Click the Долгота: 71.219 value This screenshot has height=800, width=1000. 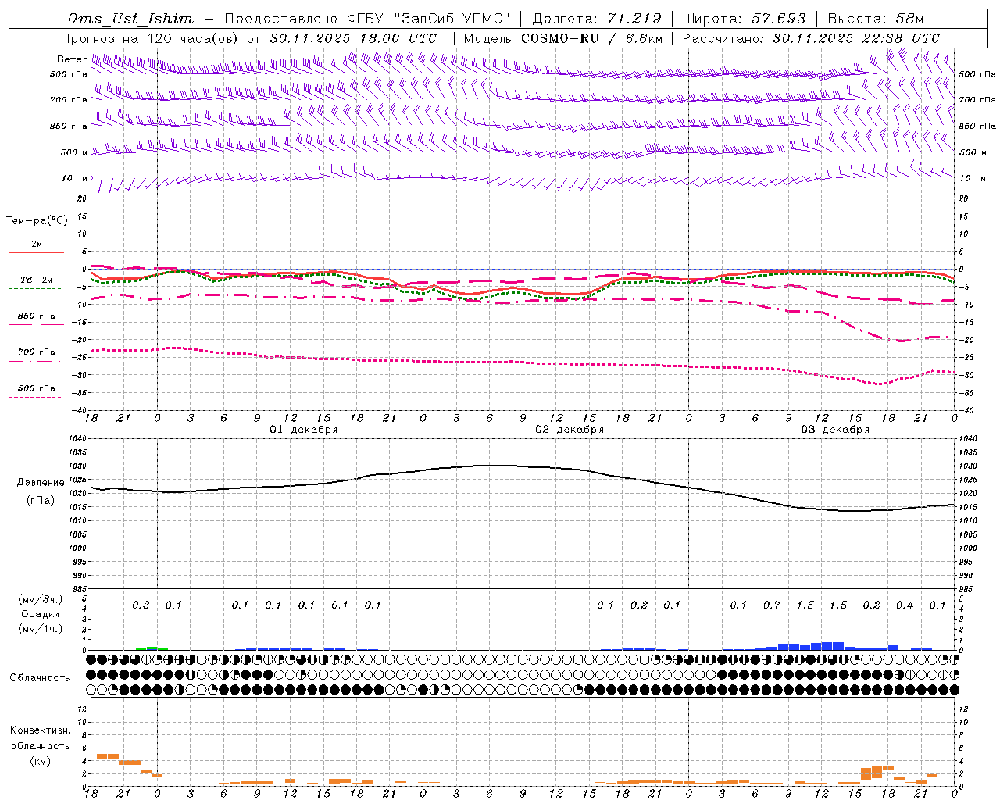[x=597, y=19]
